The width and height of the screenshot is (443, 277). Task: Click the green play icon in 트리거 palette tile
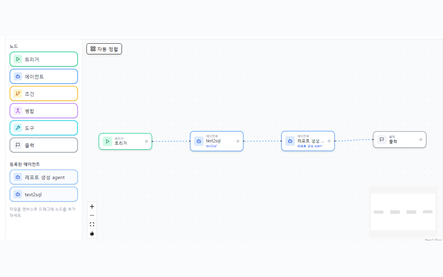click(x=18, y=59)
